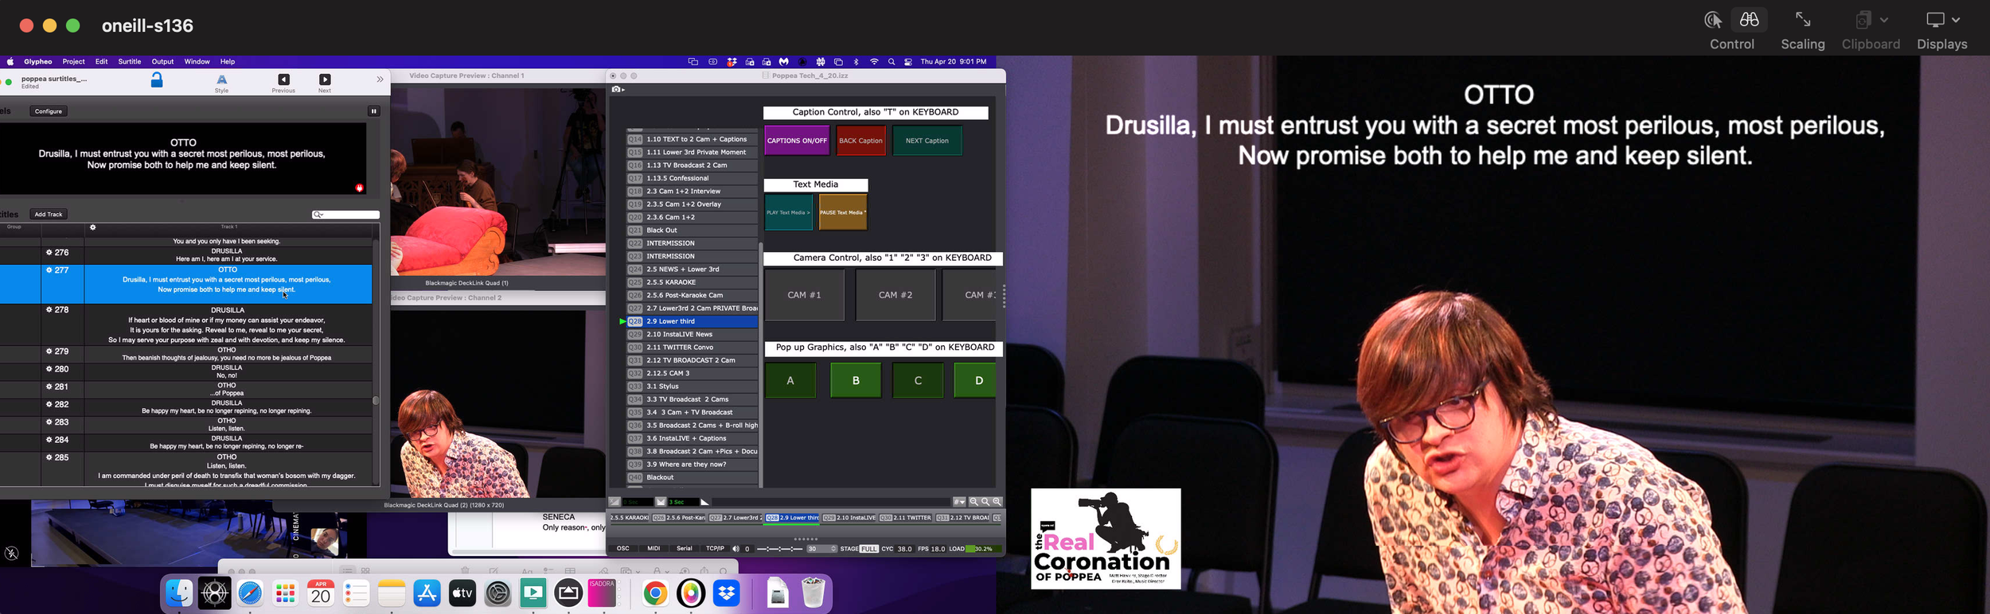Click PAUSE Text Media button
This screenshot has height=614, width=1990.
point(843,212)
